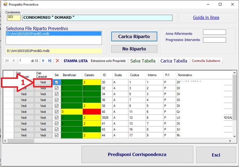Maximize the Prospetto Preventivo window

pyautogui.click(x=220, y=4)
